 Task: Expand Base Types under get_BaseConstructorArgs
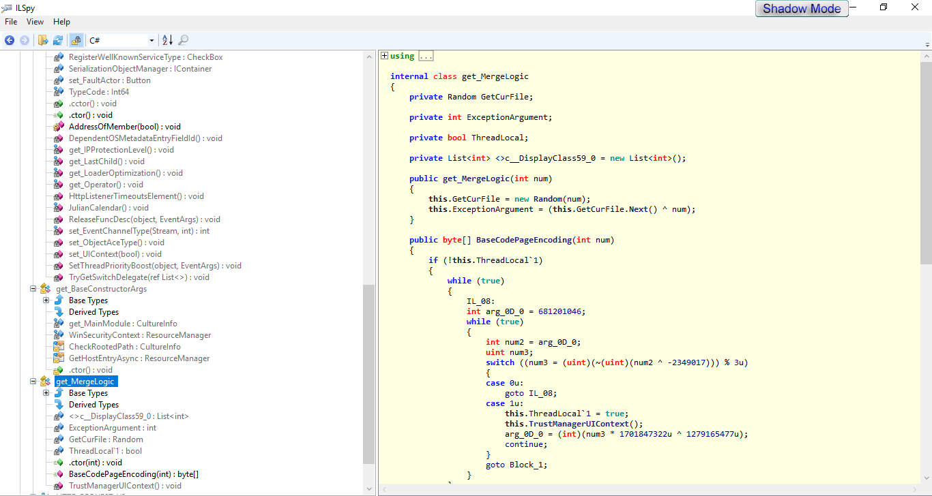click(x=46, y=300)
